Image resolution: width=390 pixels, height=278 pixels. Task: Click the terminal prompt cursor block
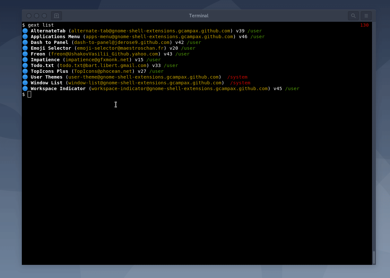point(30,94)
